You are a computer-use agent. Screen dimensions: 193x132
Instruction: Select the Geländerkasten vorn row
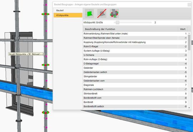point(135,81)
